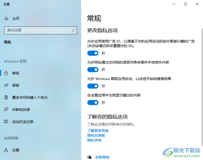The width and height of the screenshot is (203, 160).
Task: Click the lock icon for 常规
Action: (6, 73)
